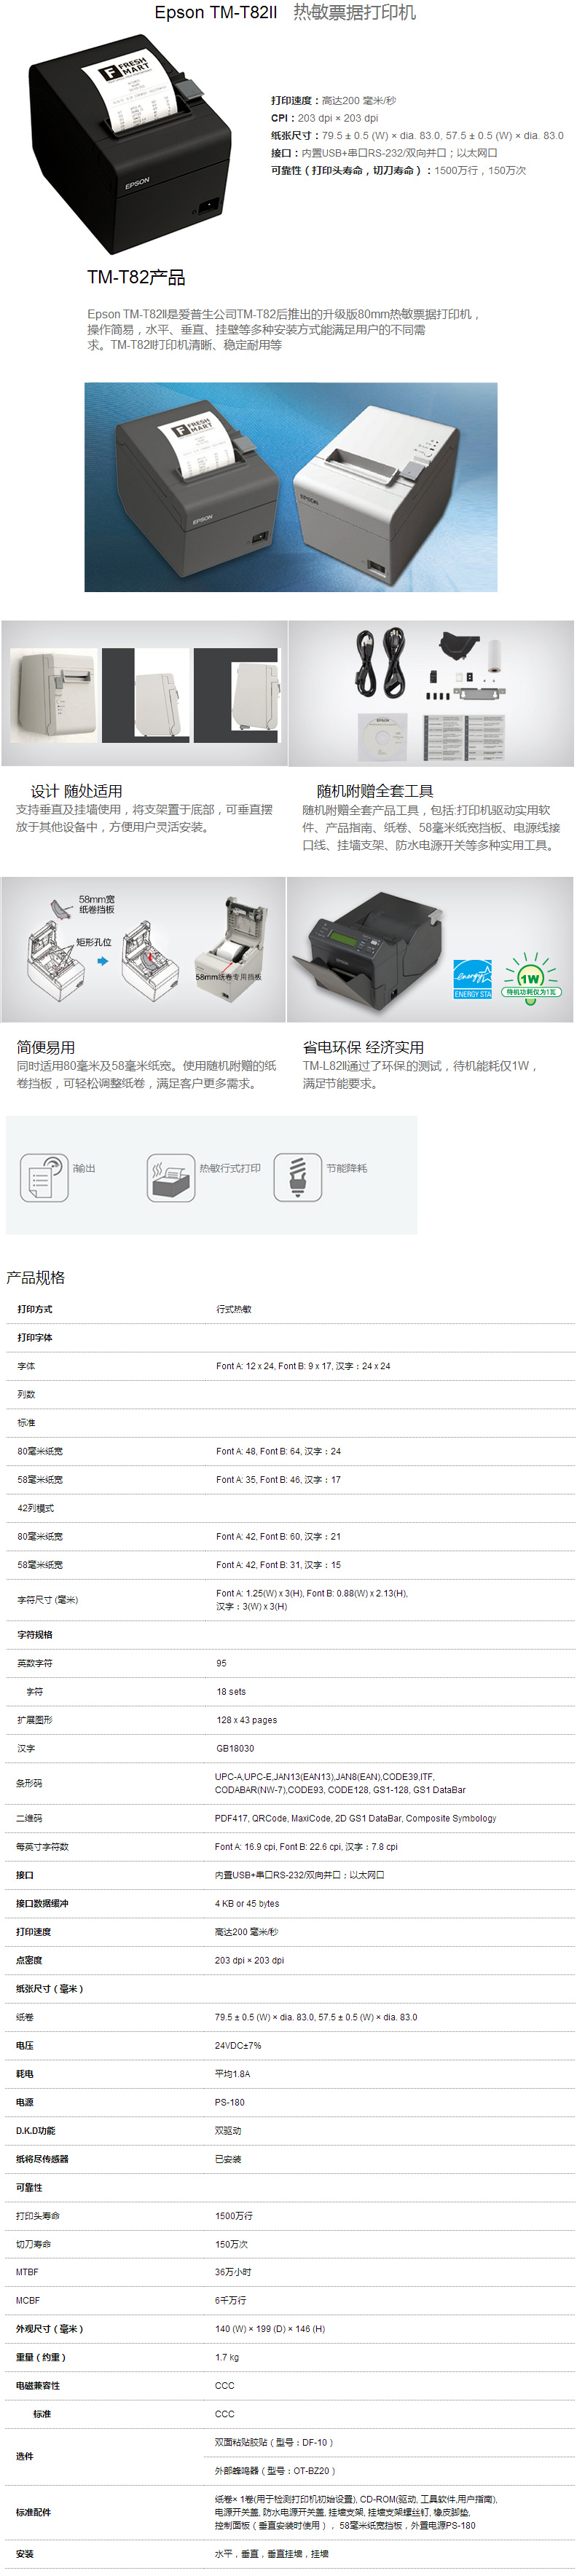Image resolution: width=577 pixels, height=2576 pixels.
Task: Click the '字符尺寸 (毫米)' row label
Action: [x=47, y=1599]
